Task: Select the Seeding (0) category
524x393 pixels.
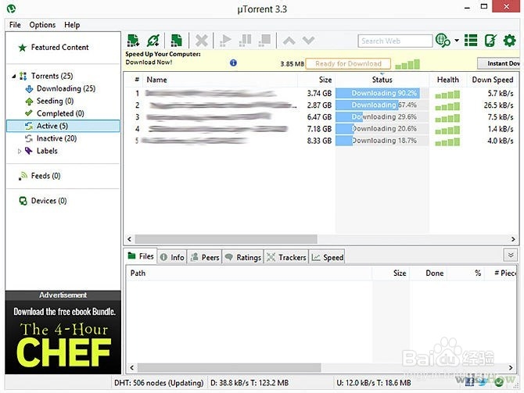Action: (55, 101)
